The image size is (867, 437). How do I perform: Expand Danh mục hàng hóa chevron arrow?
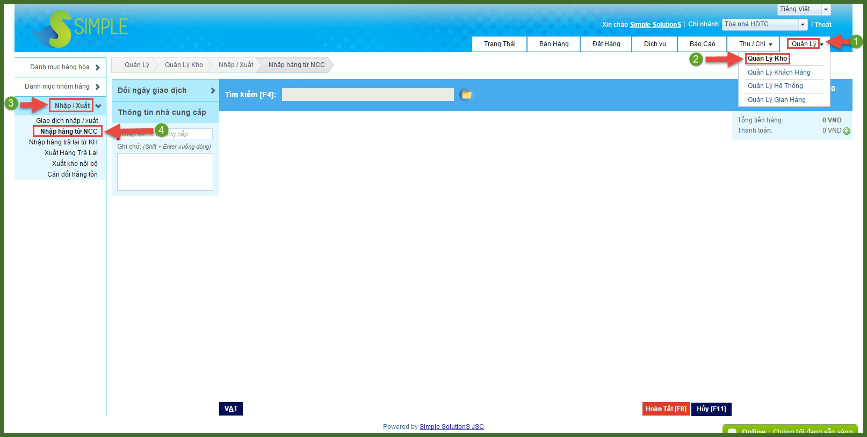pyautogui.click(x=97, y=68)
